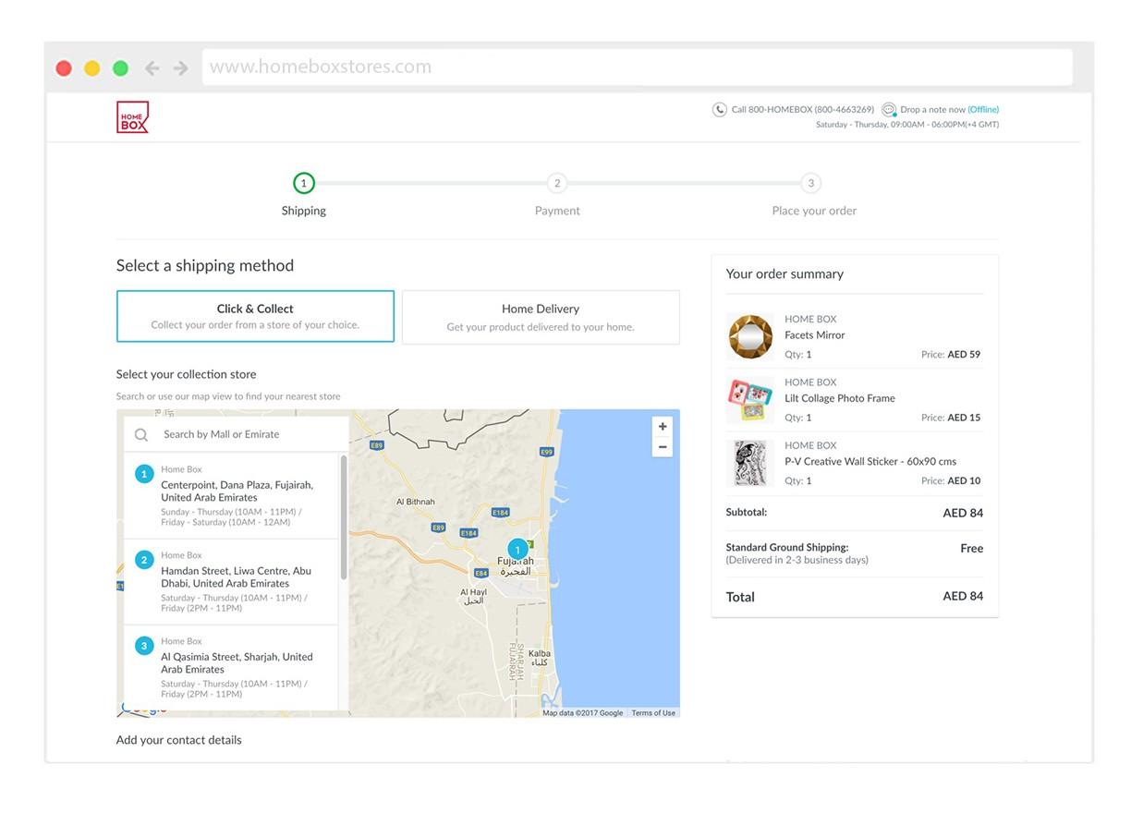Click the number 3 badge for Al Qasimia store
The width and height of the screenshot is (1131, 813).
(x=144, y=646)
